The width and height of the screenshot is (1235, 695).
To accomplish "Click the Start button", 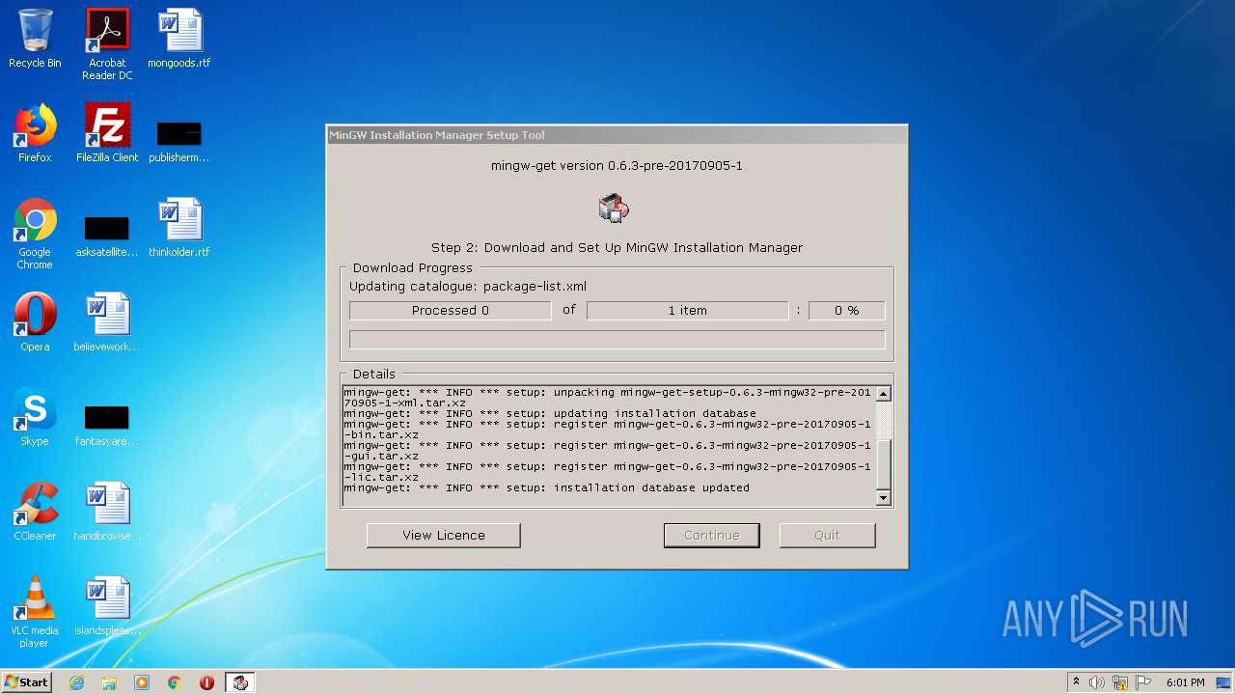I will coord(27,682).
